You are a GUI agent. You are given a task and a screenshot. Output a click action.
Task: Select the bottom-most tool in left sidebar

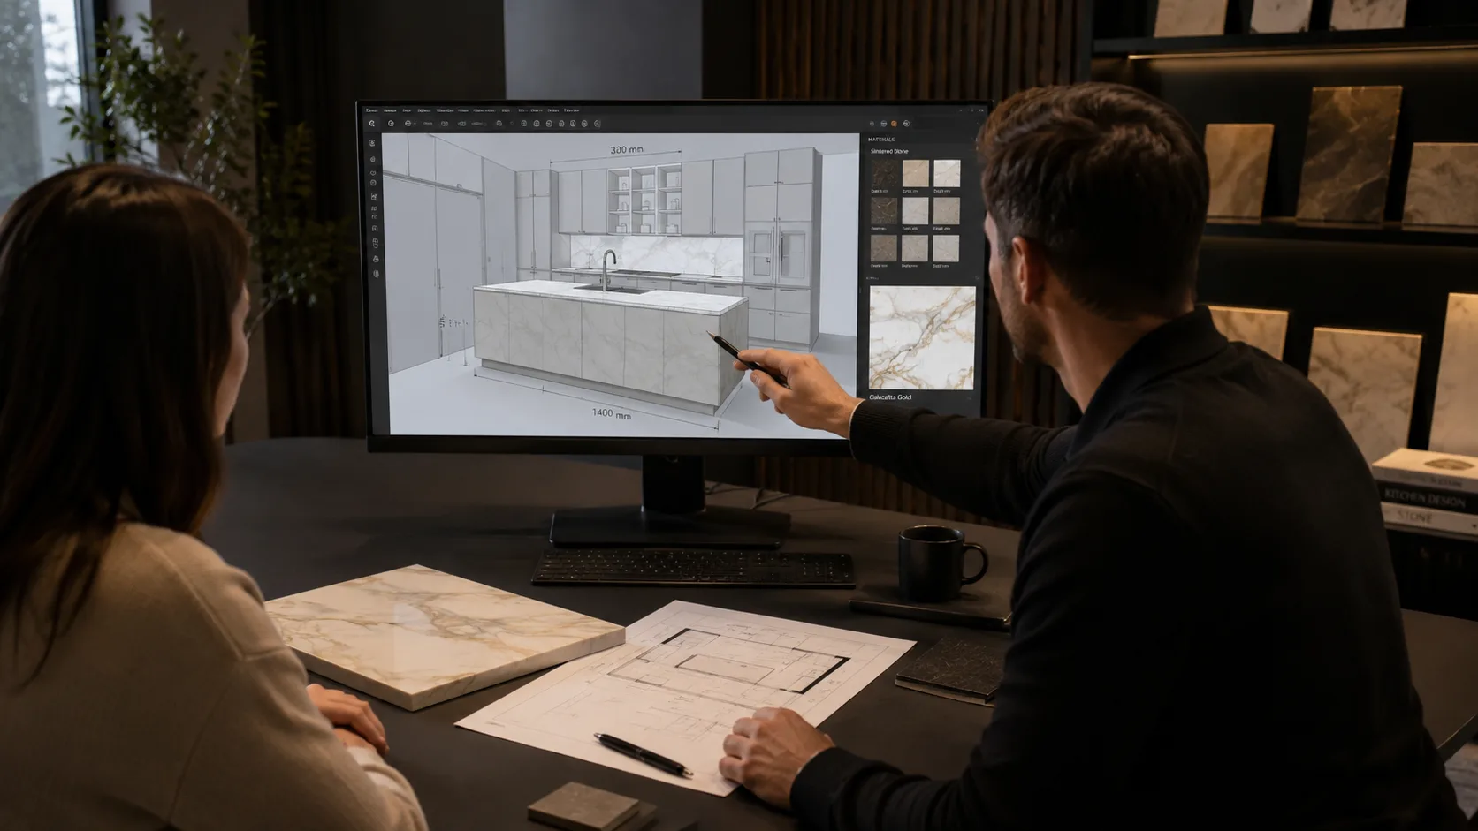(376, 274)
